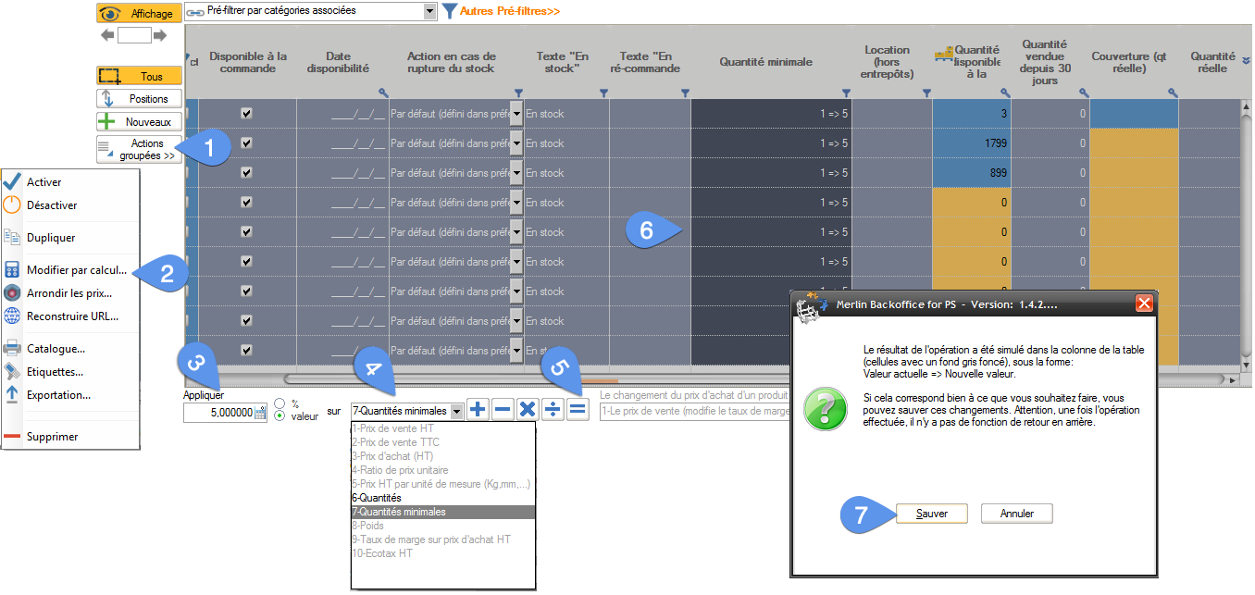Click the plus (add) operation icon
This screenshot has width=1255, height=595.
478,410
